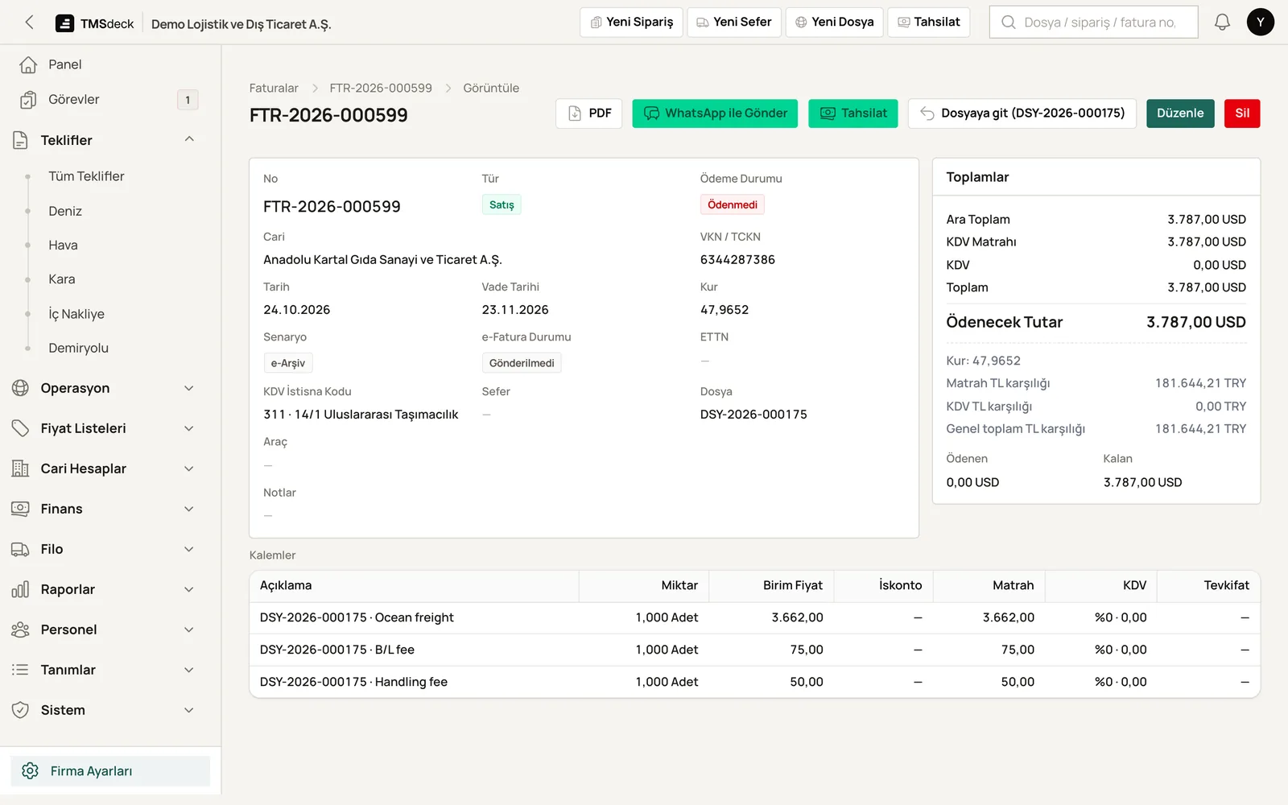1288x805 pixels.
Task: Click the Yeni Dosya button
Action: [834, 23]
